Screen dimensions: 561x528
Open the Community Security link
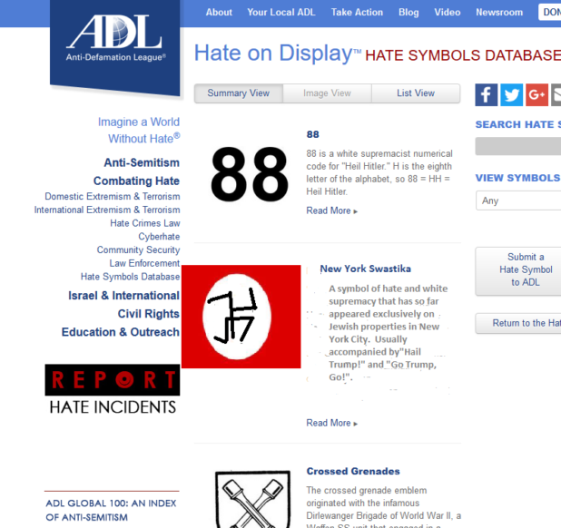click(139, 249)
